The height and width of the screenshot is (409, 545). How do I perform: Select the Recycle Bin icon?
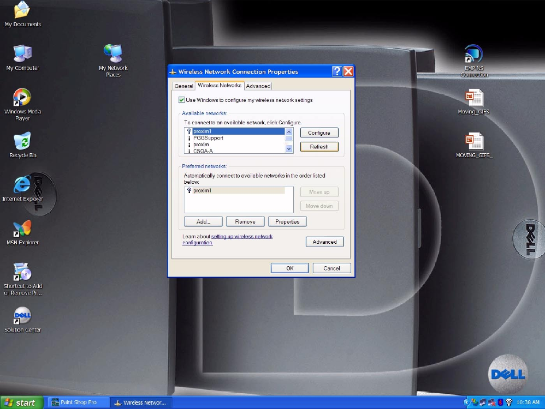tap(22, 145)
